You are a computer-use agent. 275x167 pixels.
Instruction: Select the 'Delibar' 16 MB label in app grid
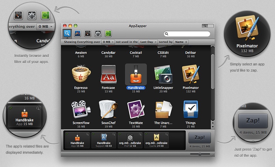tap(191, 52)
